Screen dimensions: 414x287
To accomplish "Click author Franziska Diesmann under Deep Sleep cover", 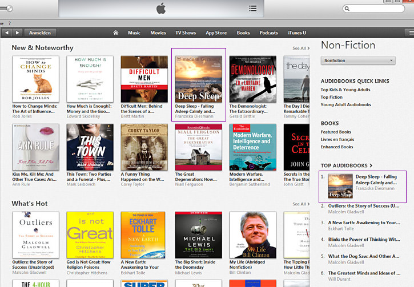I will coord(194,116).
